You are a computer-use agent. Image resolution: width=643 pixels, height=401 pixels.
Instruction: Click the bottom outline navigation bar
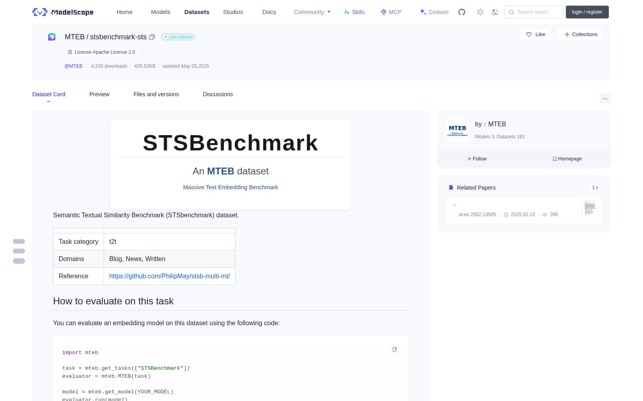click(19, 261)
